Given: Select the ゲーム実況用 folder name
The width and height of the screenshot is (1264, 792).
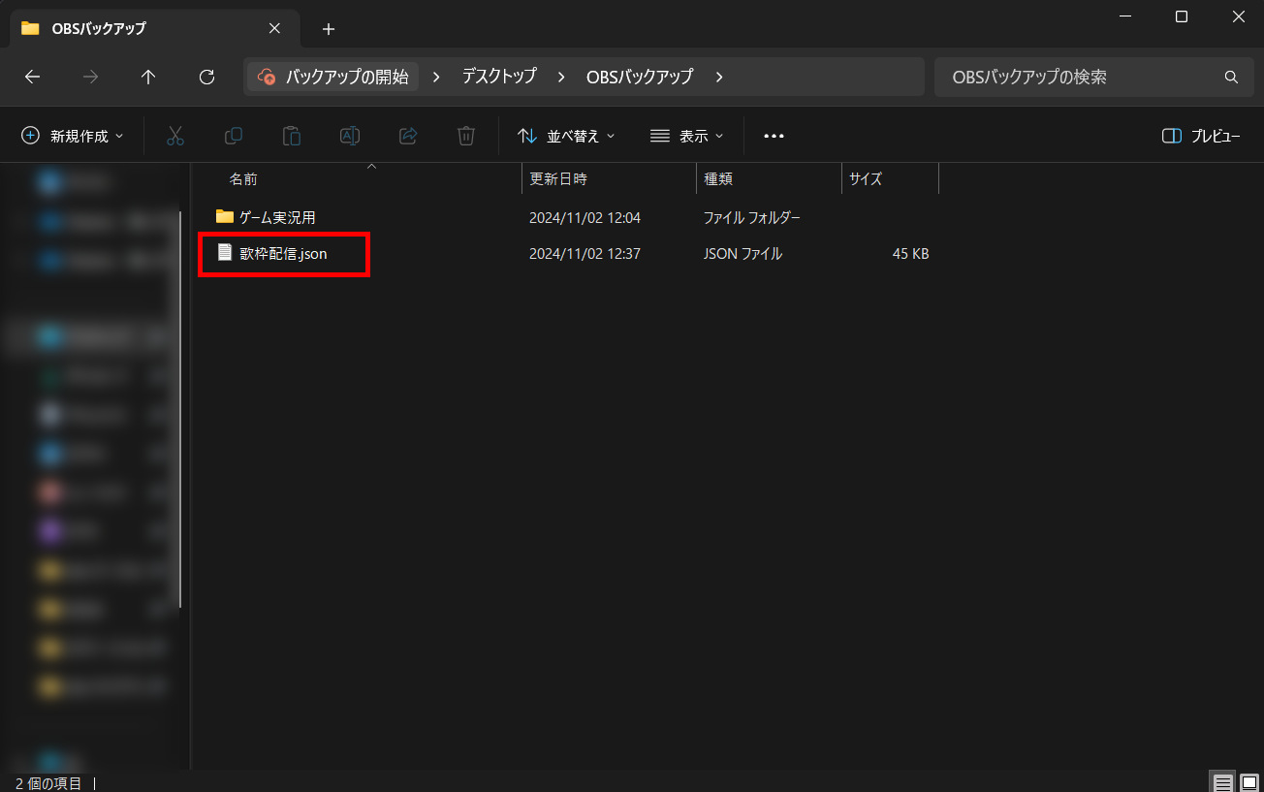Looking at the screenshot, I should pos(277,217).
